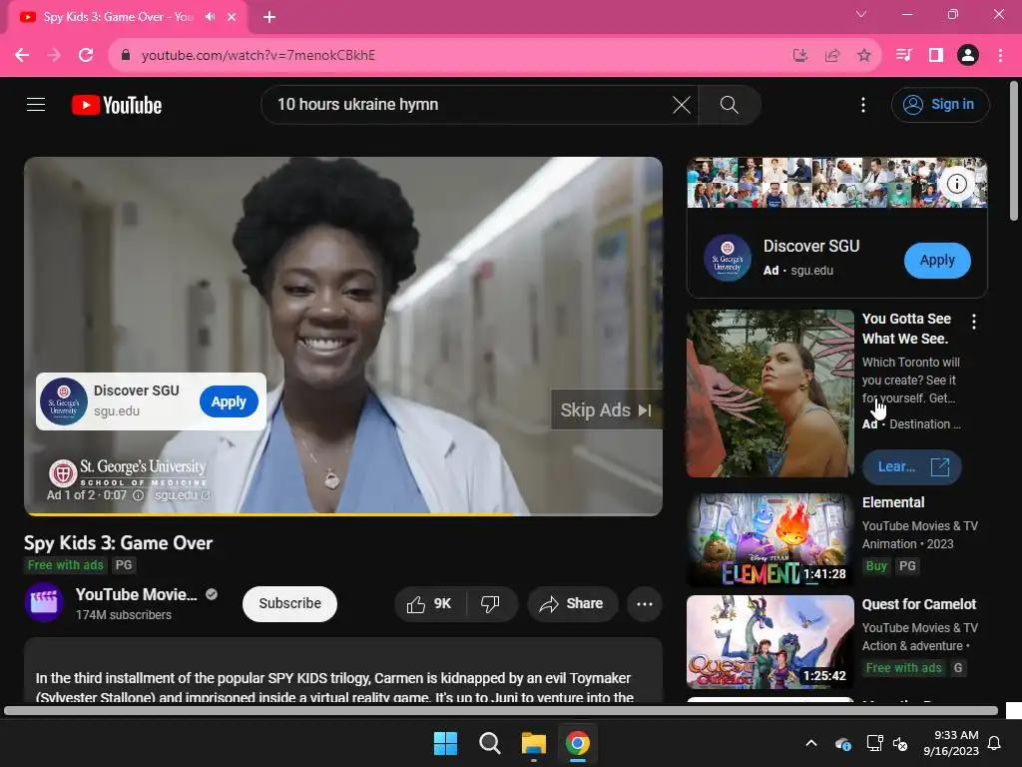
Task: Open Chrome media controls icon
Action: pyautogui.click(x=903, y=55)
